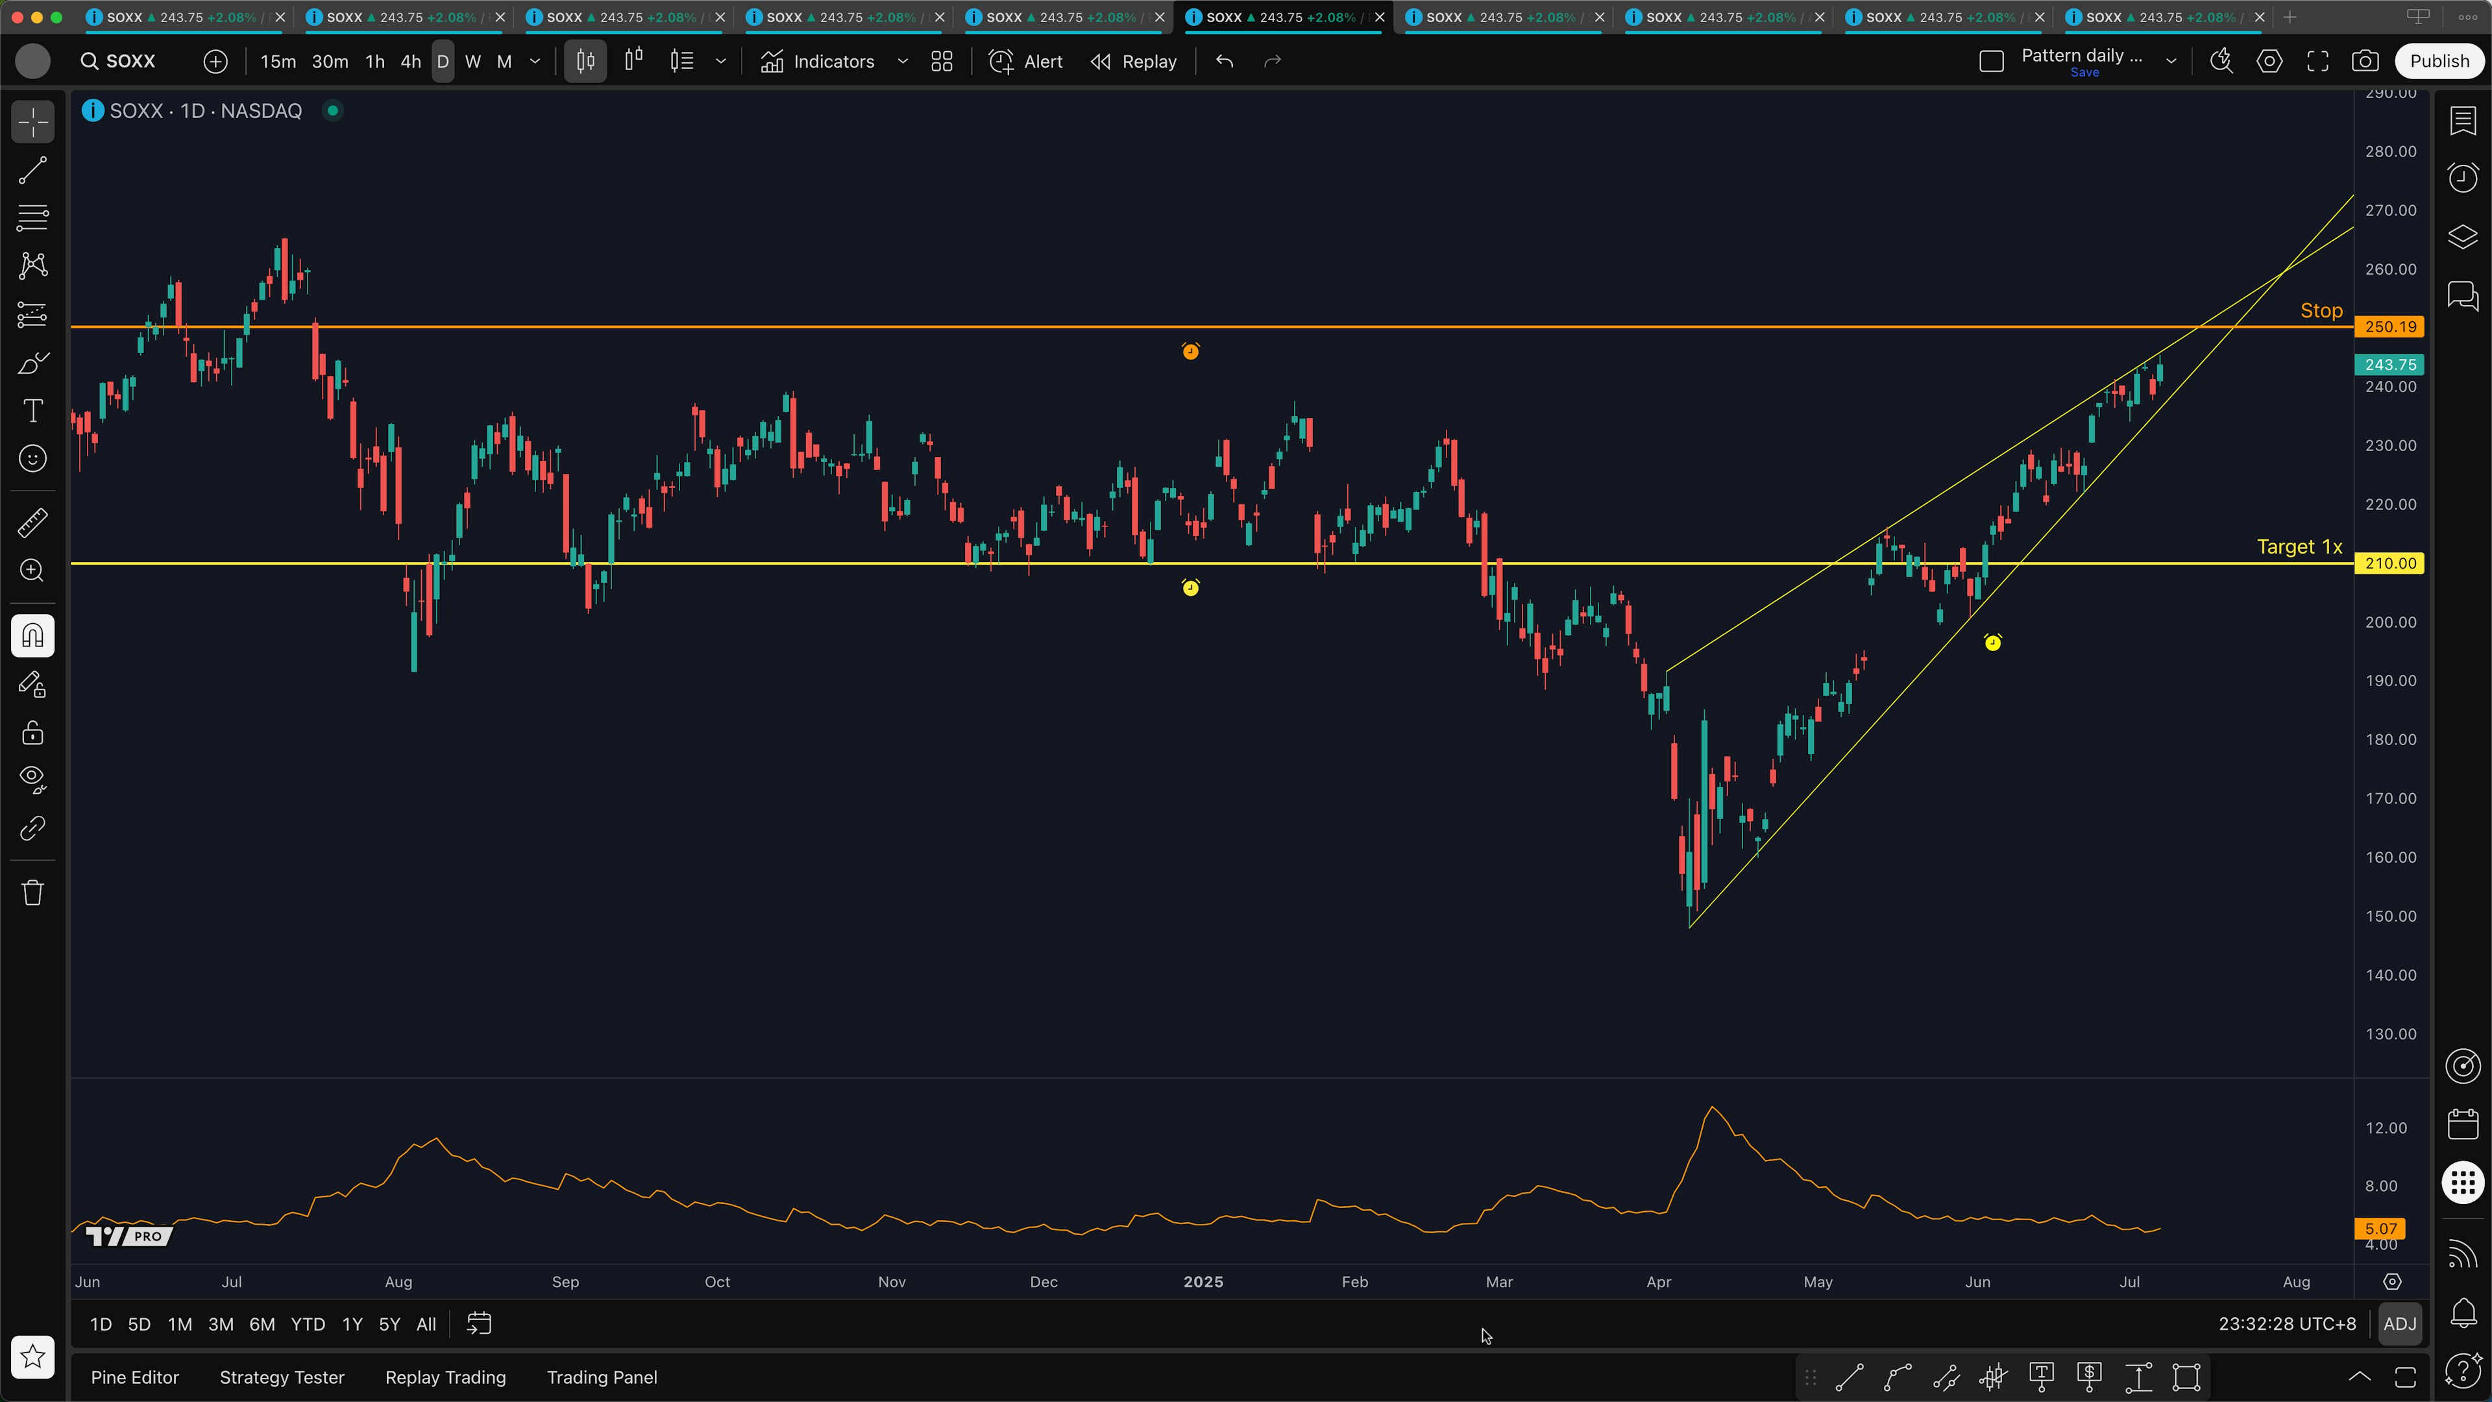2492x1402 pixels.
Task: Open the object tree layers panel
Action: pyautogui.click(x=2463, y=237)
